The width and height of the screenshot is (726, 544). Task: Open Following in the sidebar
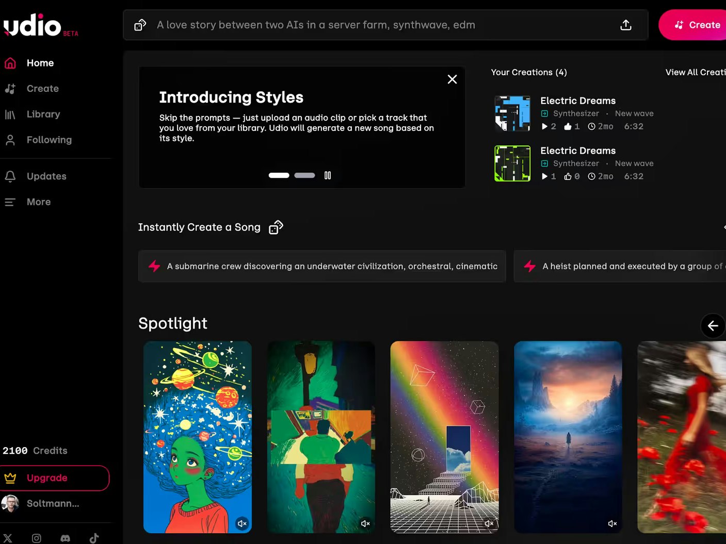coord(49,140)
